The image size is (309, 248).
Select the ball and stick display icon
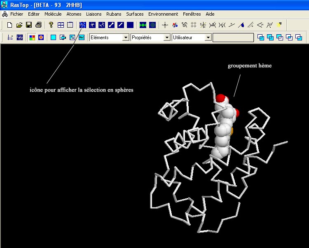[x=102, y=25]
